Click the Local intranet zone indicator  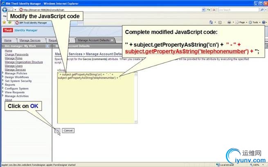pyautogui.click(x=225, y=165)
